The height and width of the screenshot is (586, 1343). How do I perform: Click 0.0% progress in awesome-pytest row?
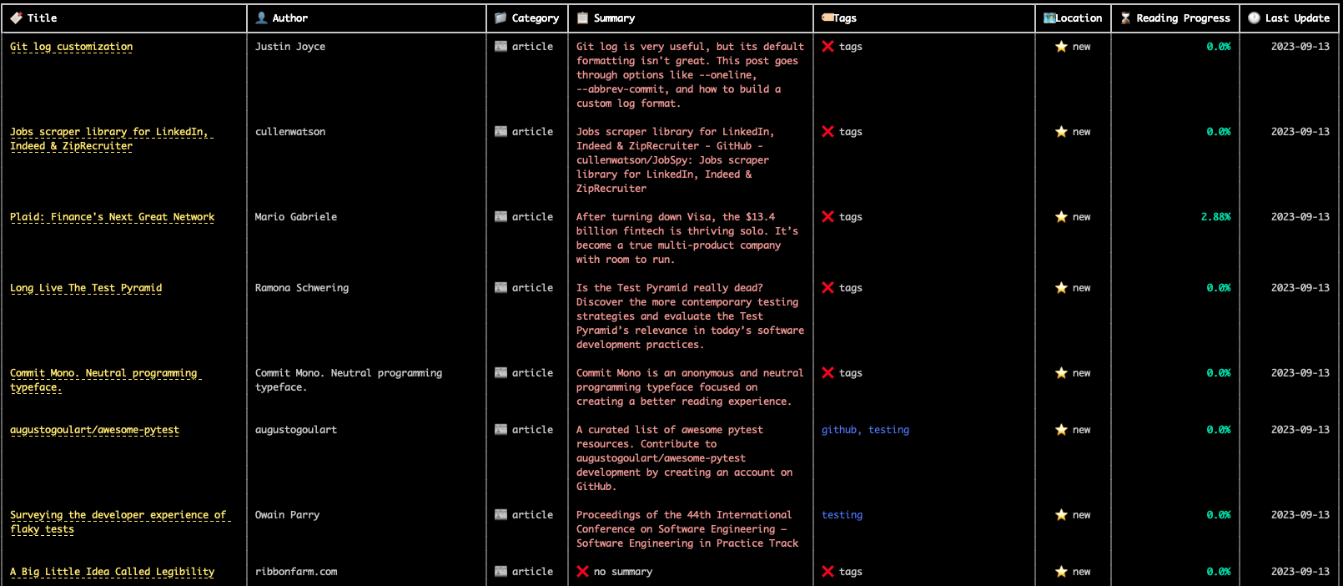coord(1218,430)
